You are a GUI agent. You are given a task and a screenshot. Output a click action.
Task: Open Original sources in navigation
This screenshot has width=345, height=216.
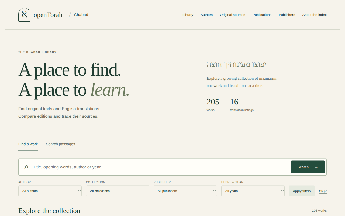(x=233, y=15)
